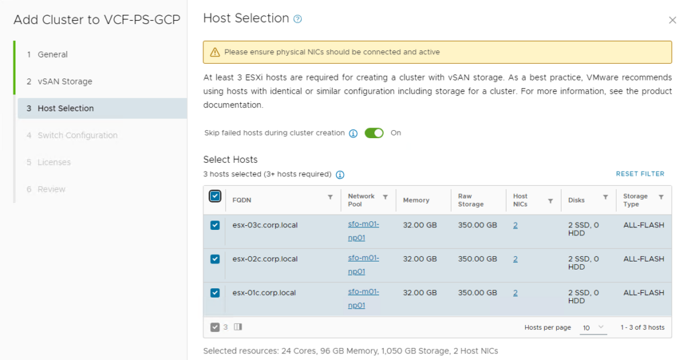Close the Add Cluster wizard
687x360 pixels.
click(672, 20)
